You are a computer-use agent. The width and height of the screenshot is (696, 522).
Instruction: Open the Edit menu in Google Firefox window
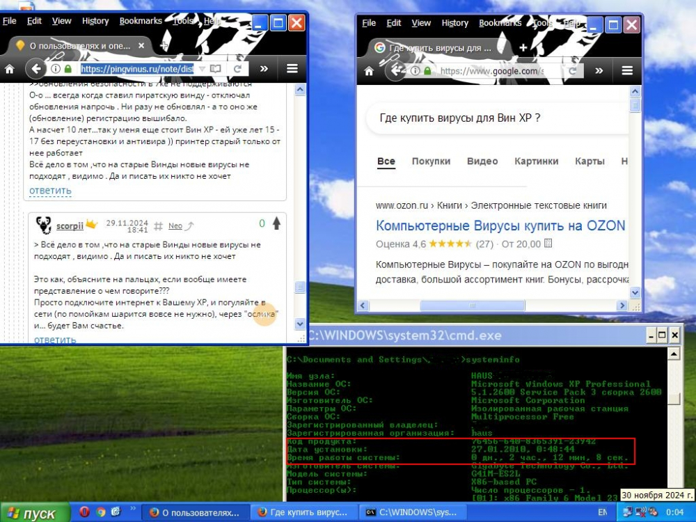point(394,23)
